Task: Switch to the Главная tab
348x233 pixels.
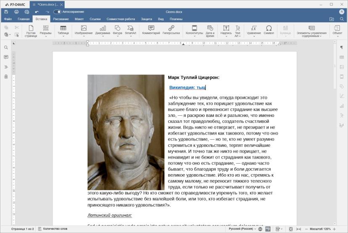Action: pos(24,19)
